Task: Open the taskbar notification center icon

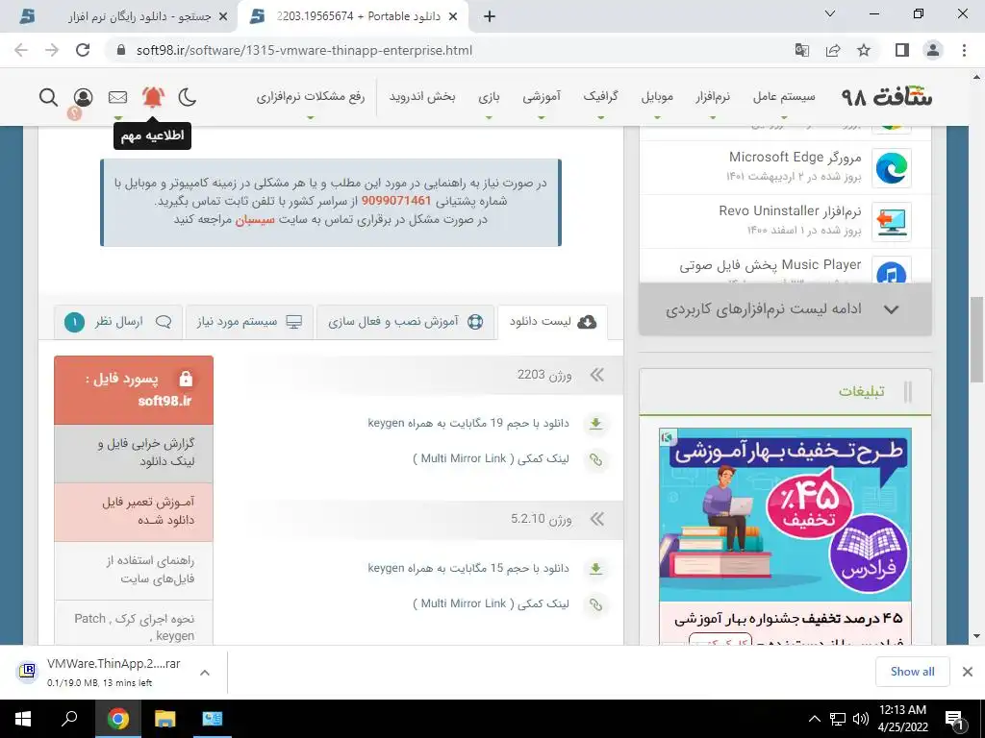Action: coord(954,719)
